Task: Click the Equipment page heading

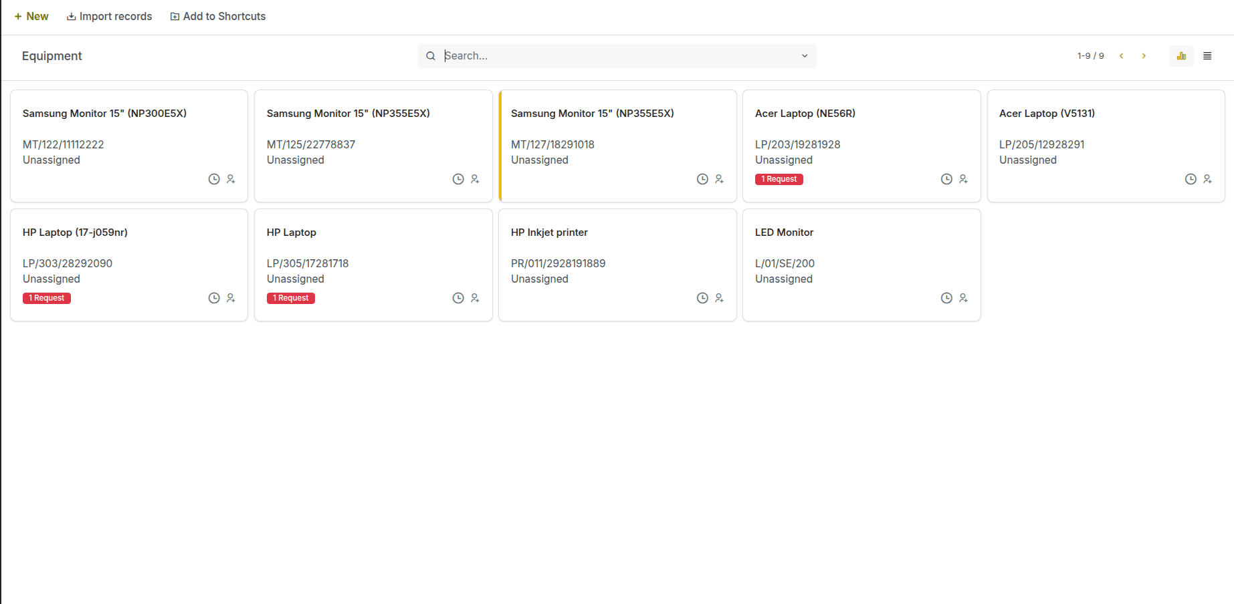Action: (x=52, y=56)
